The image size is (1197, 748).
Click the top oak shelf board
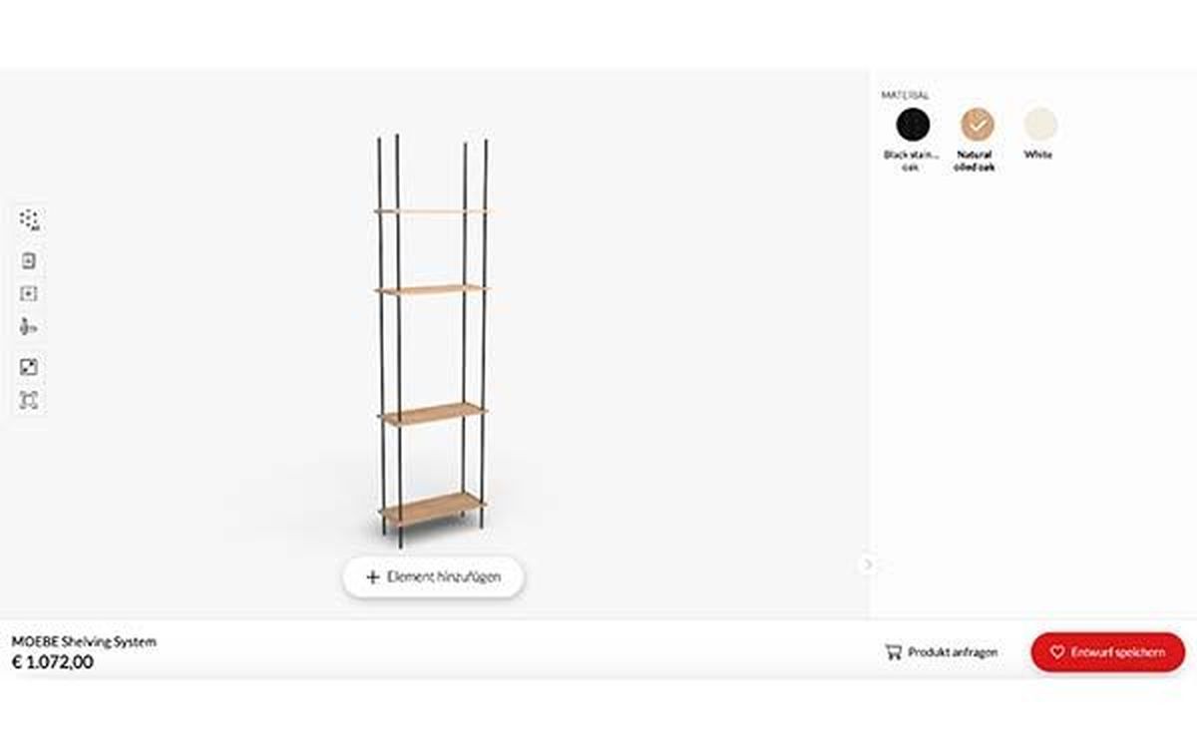pos(432,210)
